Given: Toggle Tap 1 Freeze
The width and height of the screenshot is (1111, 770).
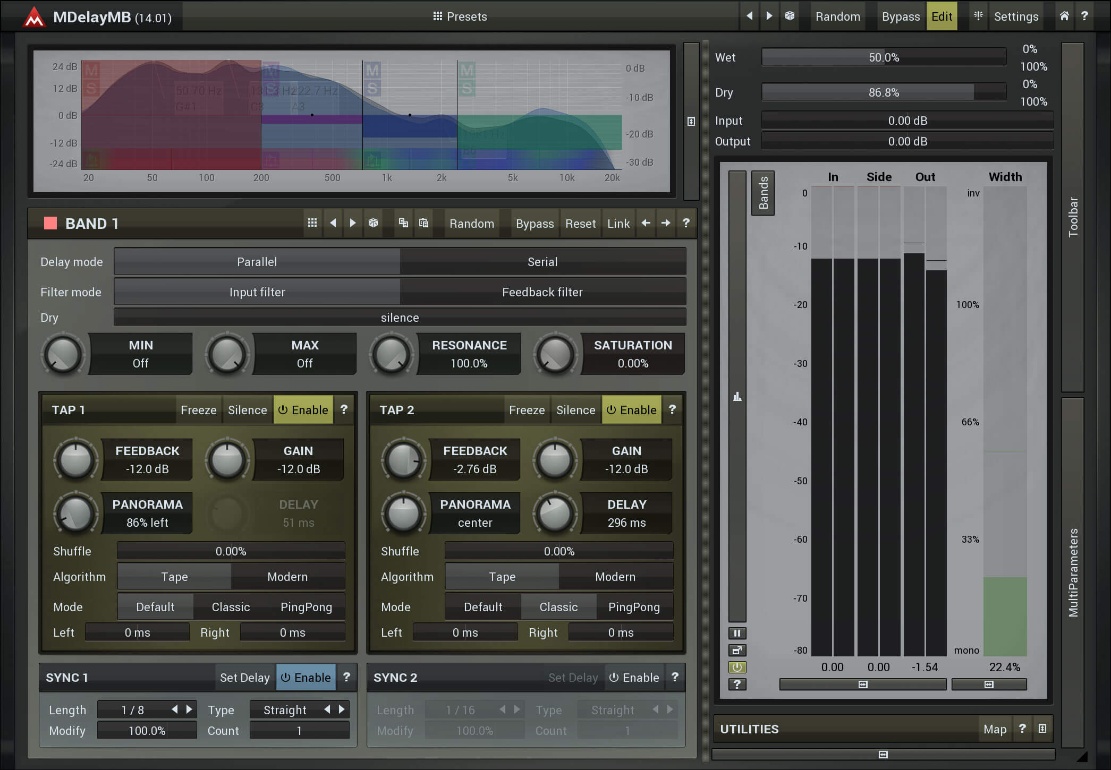Looking at the screenshot, I should [x=198, y=410].
